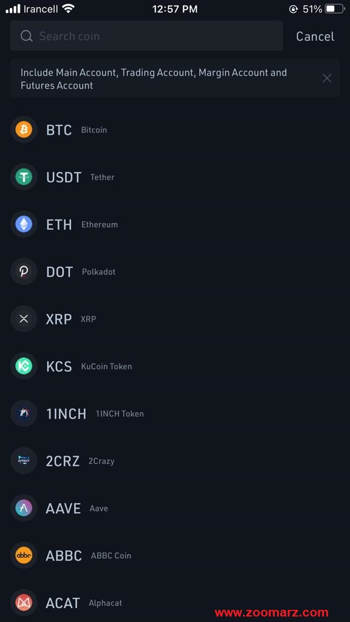The width and height of the screenshot is (350, 622).
Task: Tap the green Tether coin icon
Action: [x=24, y=177]
